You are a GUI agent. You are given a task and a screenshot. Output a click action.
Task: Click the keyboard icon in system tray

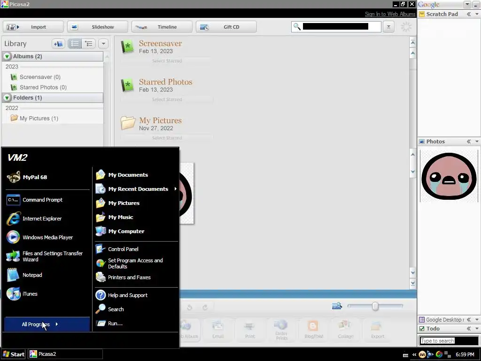pyautogui.click(x=405, y=355)
